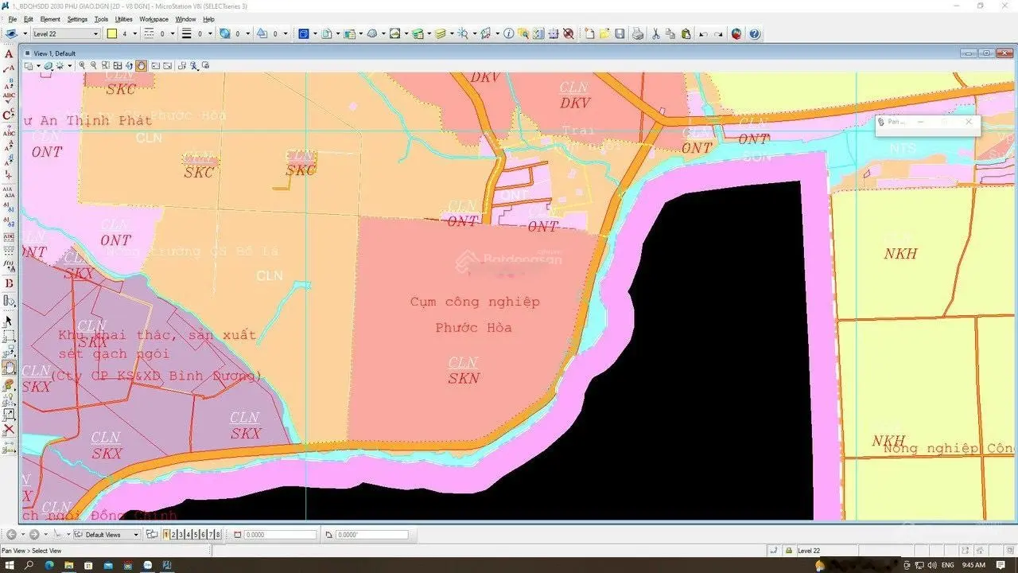
Task: Select the Pan View hand icon
Action: 141,65
